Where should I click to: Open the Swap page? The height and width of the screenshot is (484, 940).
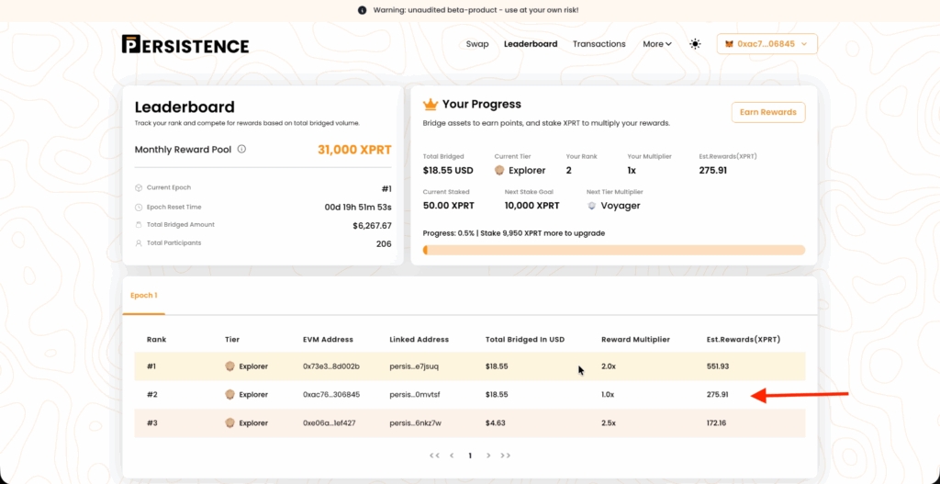(477, 44)
